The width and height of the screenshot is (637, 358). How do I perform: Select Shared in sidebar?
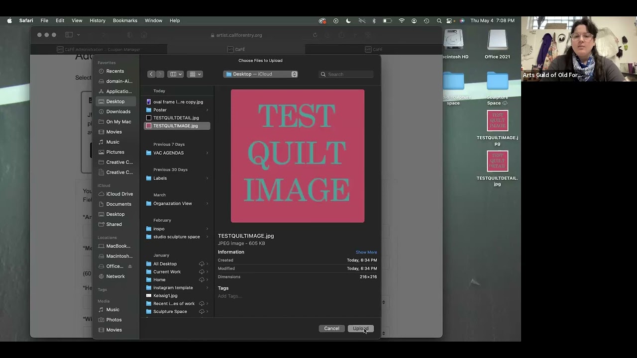(x=116, y=224)
